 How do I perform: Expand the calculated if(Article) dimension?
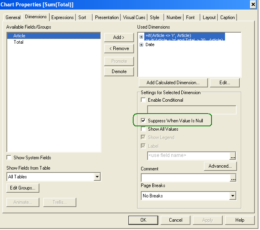pyautogui.click(x=141, y=37)
